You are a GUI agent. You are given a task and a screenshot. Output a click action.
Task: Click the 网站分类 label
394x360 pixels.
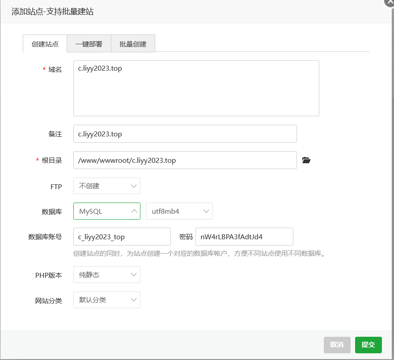pos(48,301)
